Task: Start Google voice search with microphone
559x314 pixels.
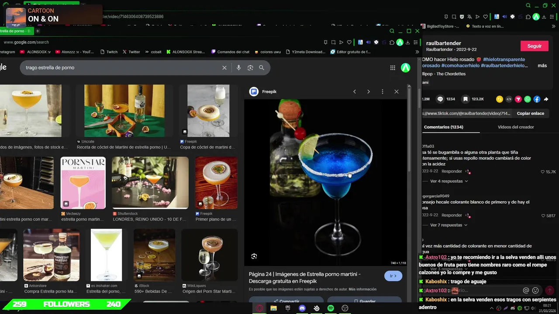Action: [x=238, y=68]
